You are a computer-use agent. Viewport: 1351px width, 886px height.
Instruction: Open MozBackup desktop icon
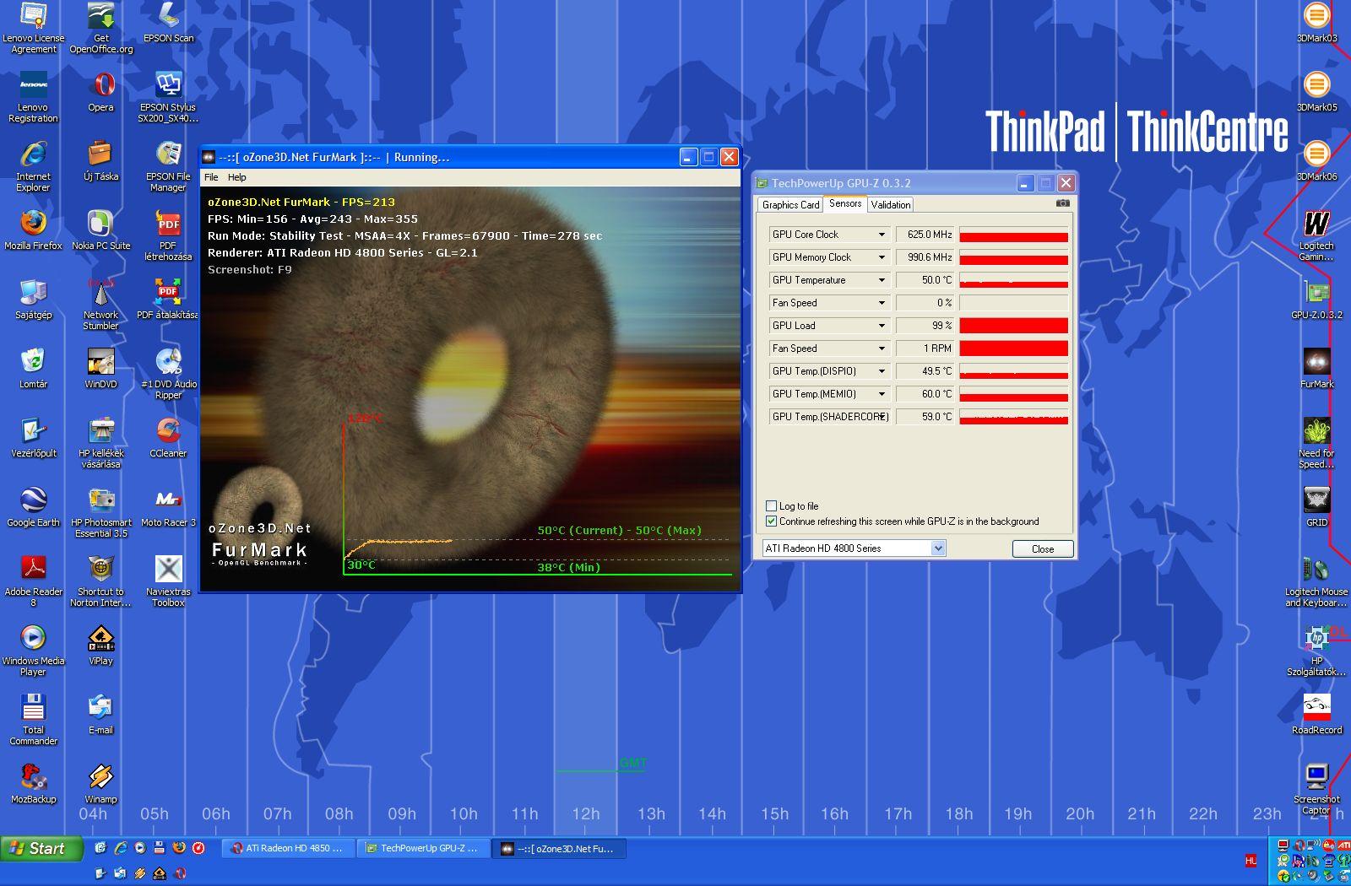pos(33,783)
